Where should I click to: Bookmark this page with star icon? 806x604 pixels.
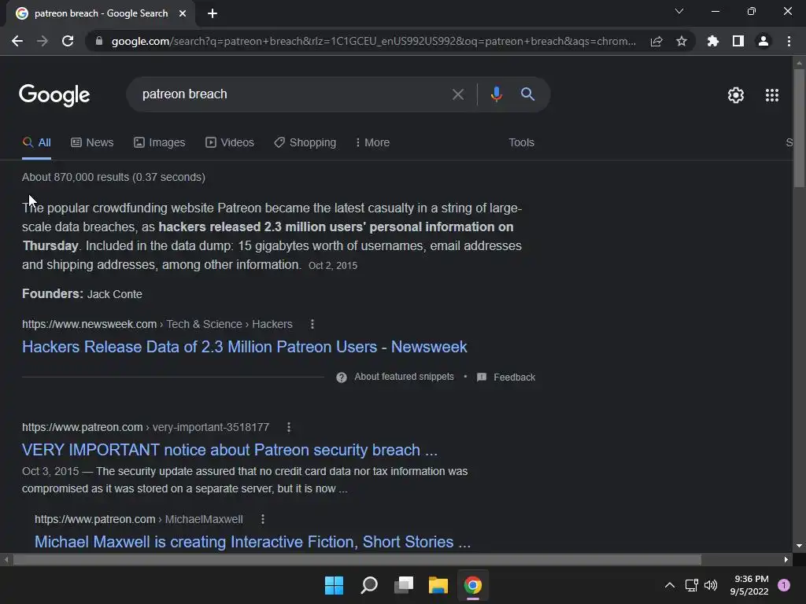(x=682, y=41)
